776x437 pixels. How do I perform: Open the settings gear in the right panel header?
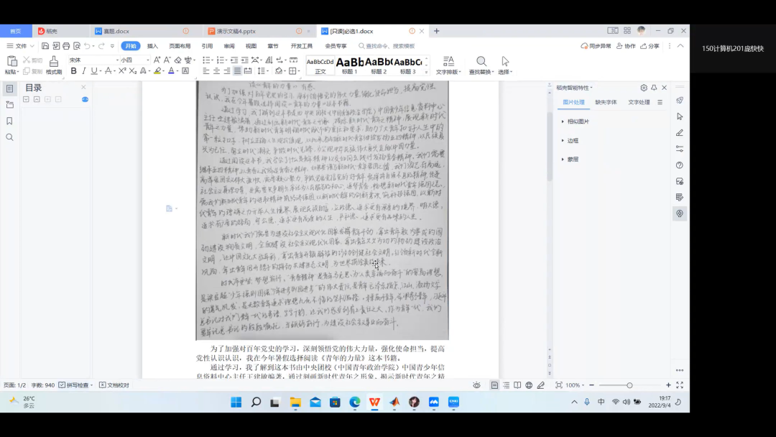pos(643,88)
